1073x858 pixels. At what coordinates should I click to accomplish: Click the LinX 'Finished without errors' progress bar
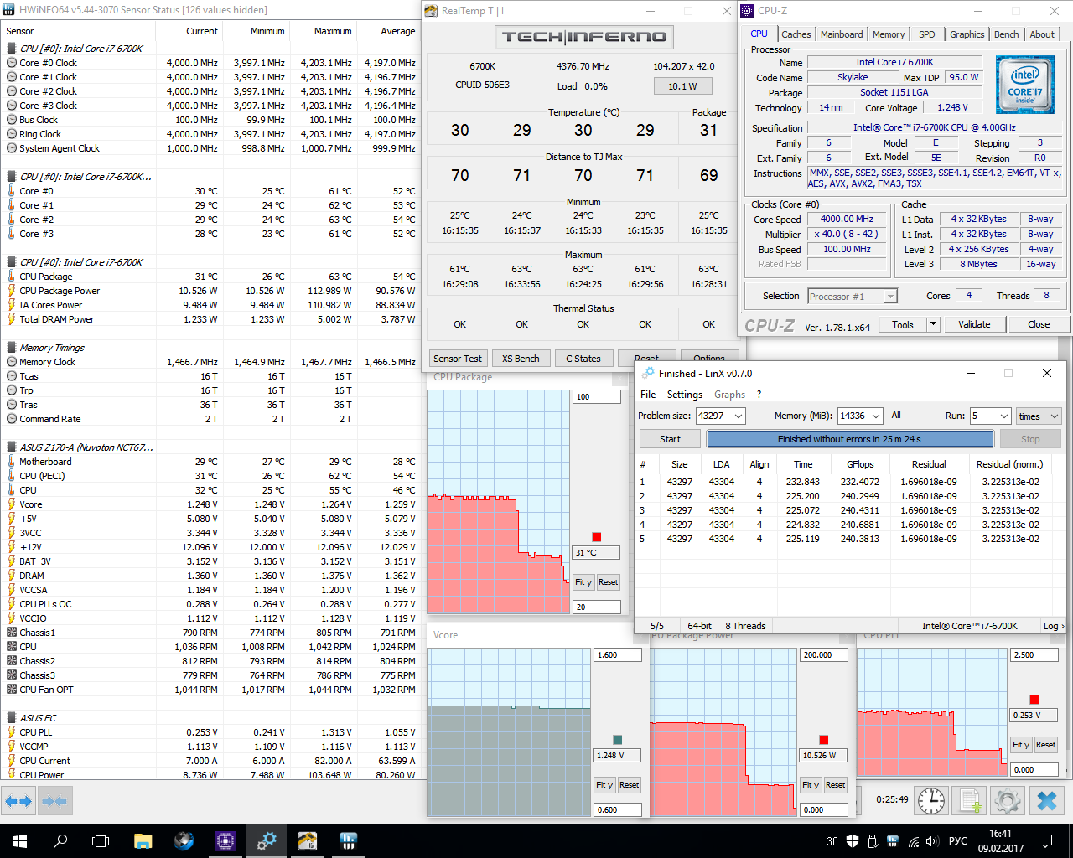[x=849, y=439]
